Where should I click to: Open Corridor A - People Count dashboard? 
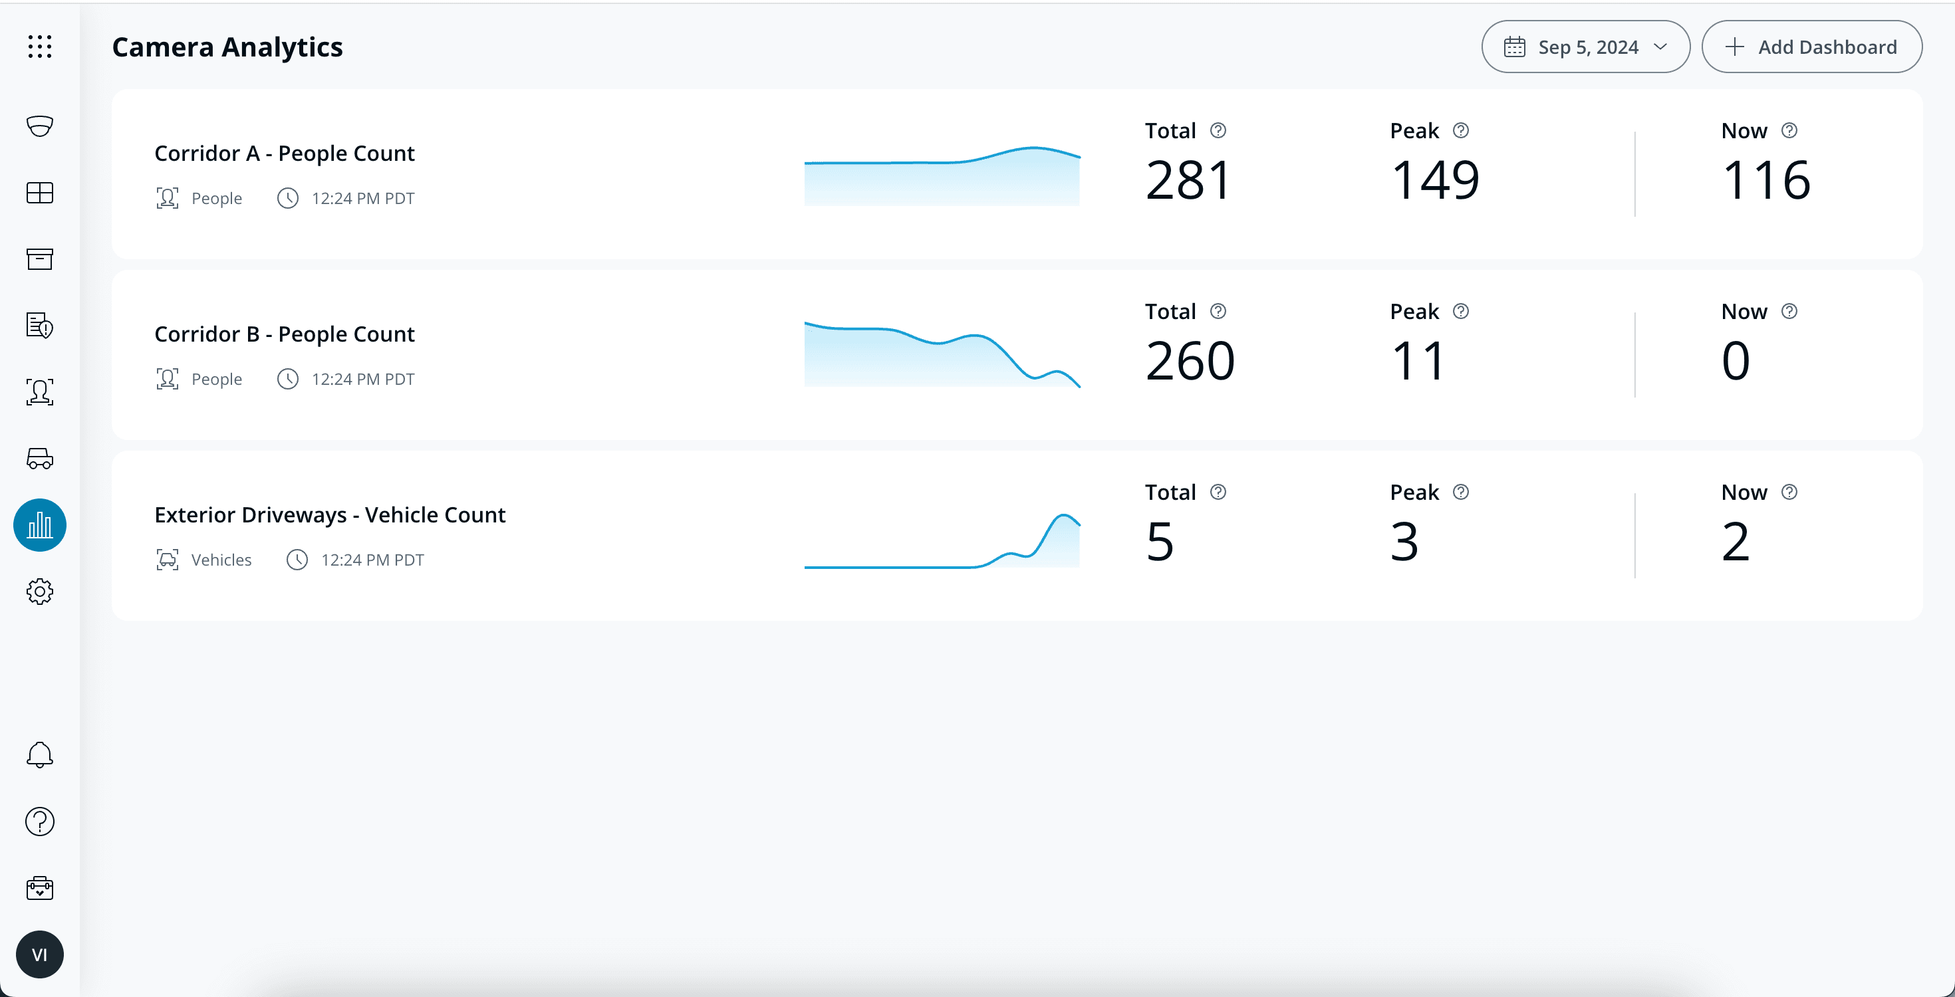click(285, 152)
